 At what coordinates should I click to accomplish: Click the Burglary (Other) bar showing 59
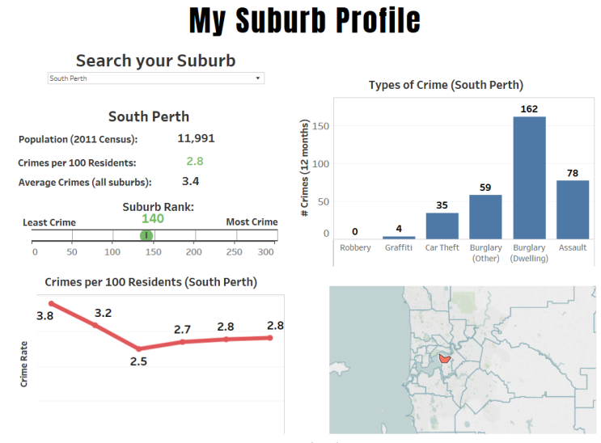coord(485,216)
